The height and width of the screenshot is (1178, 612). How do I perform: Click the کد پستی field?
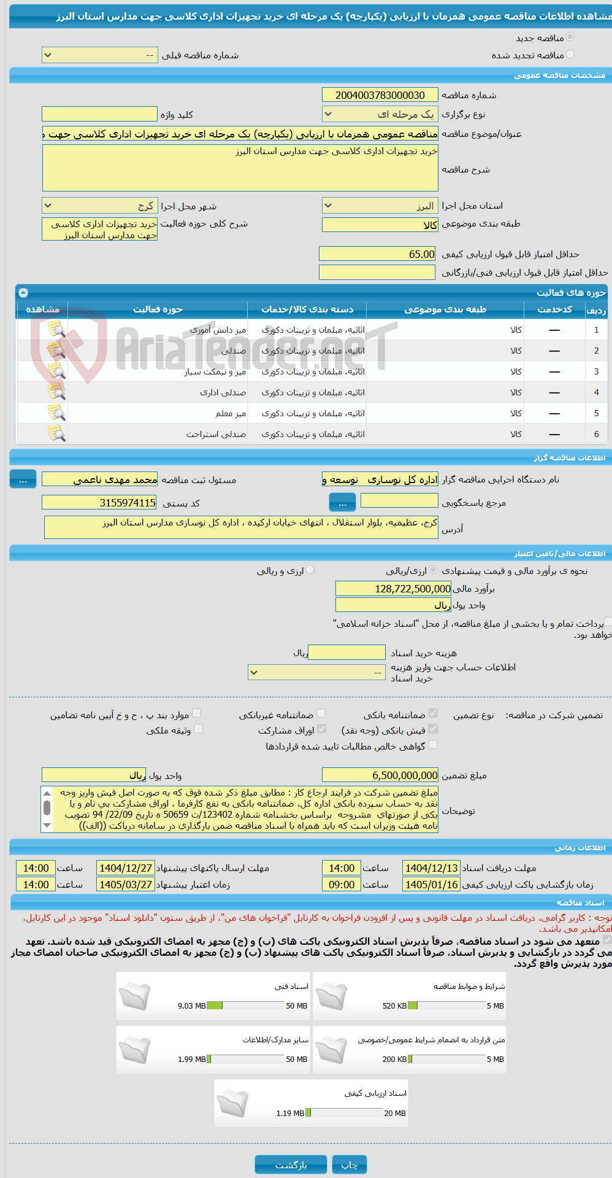coord(99,503)
